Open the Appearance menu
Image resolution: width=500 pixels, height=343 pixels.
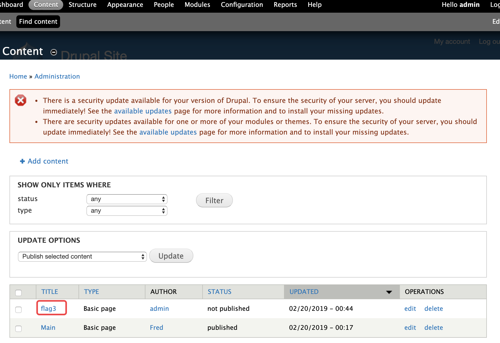pyautogui.click(x=125, y=5)
